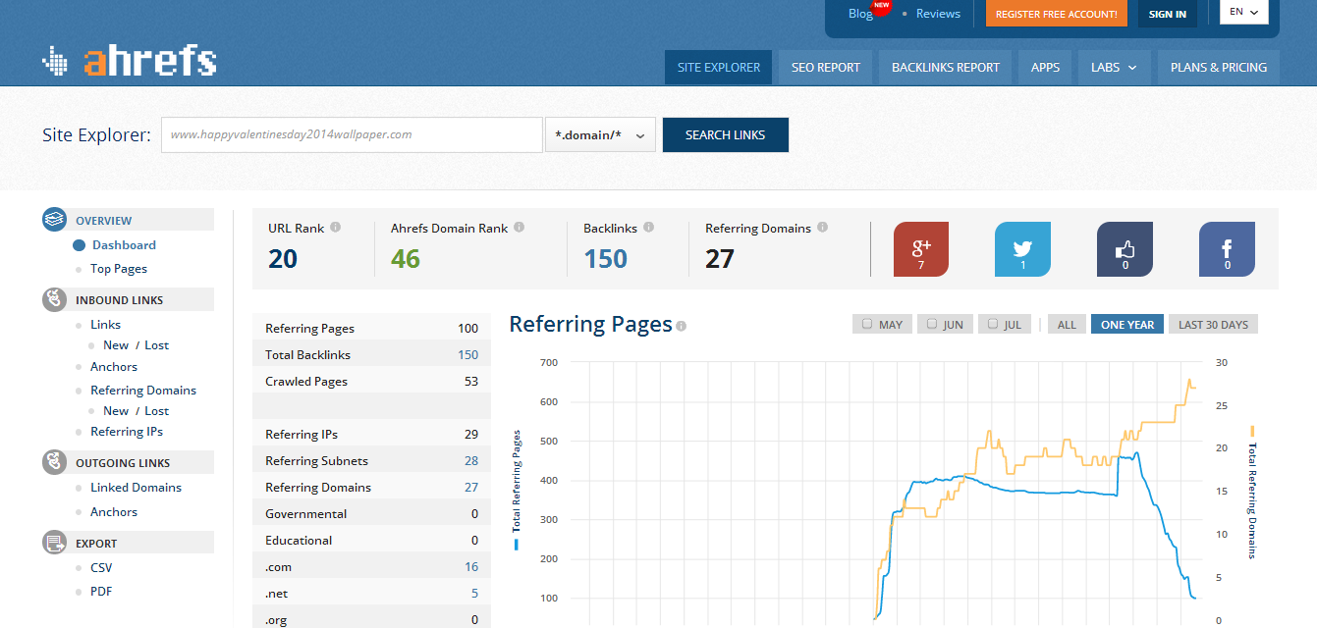
Task: Open the Apps tab
Action: pos(1046,68)
